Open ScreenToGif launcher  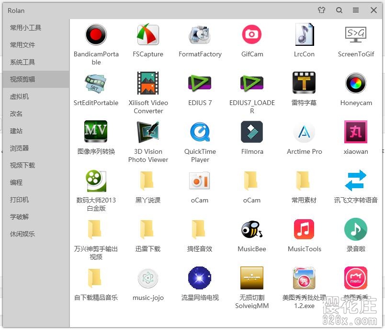[x=356, y=34]
